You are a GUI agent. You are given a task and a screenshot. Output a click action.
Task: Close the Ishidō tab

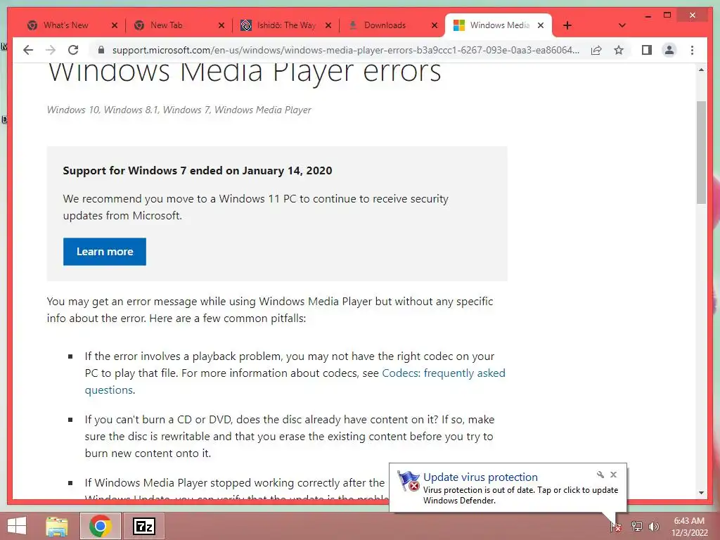pos(328,26)
